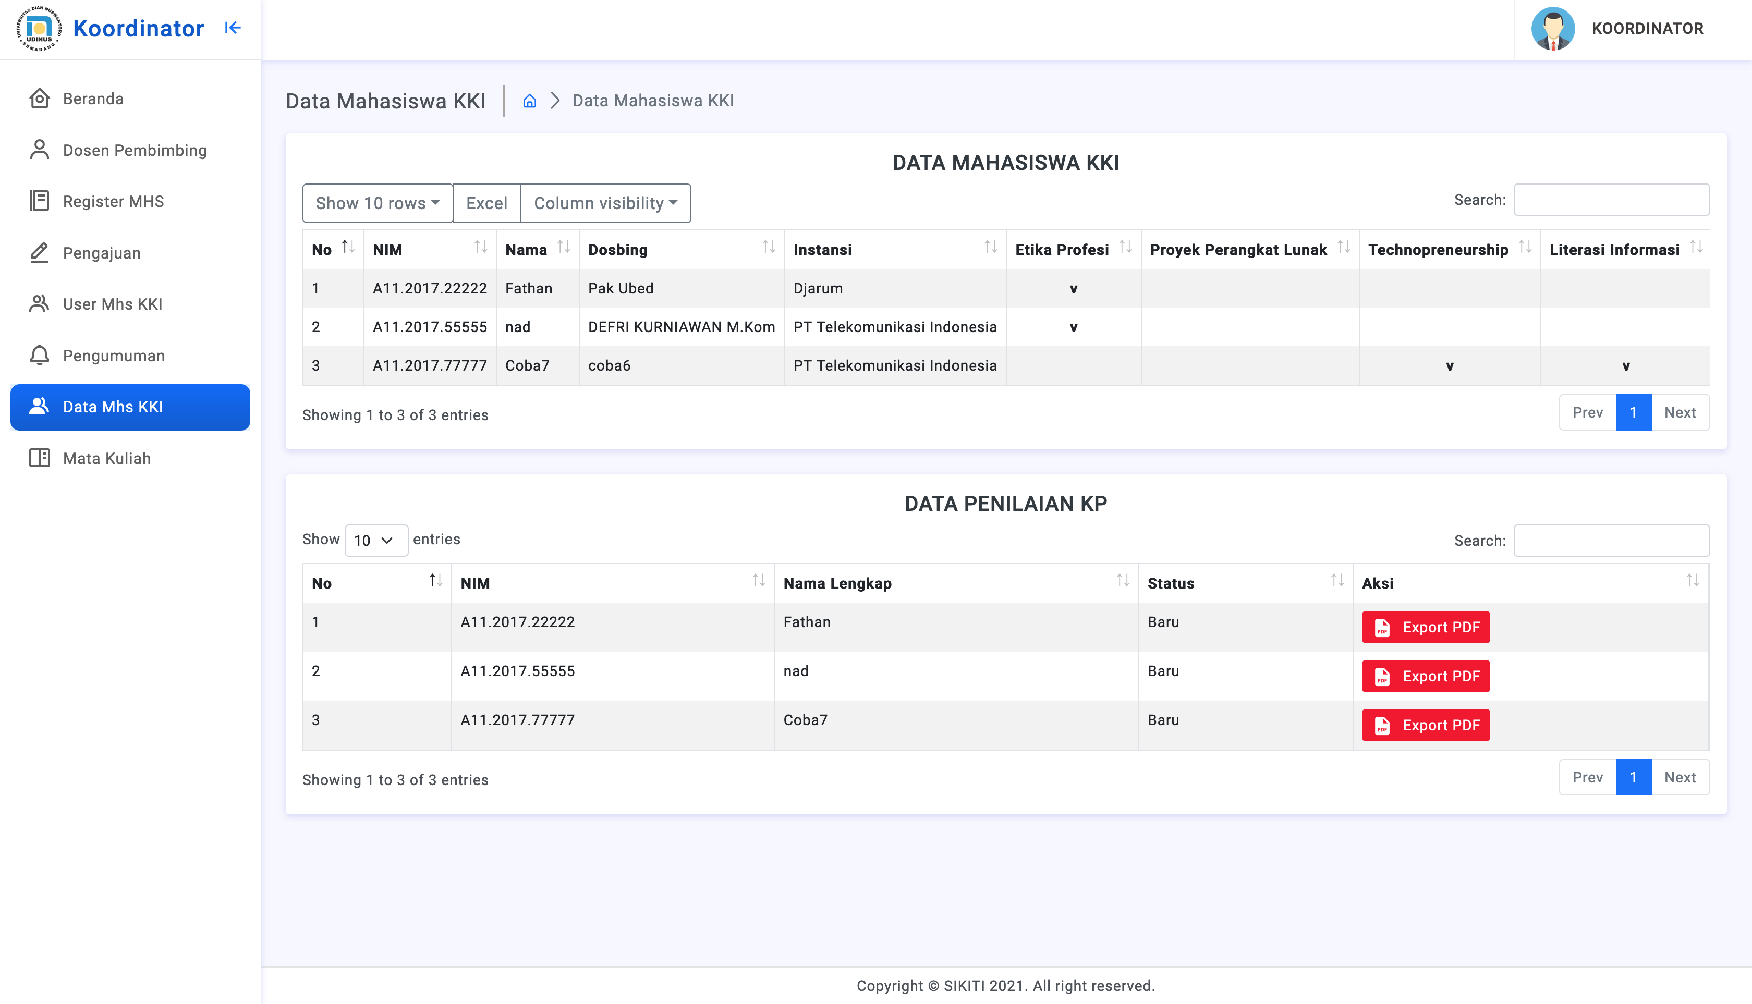Image resolution: width=1752 pixels, height=1004 pixels.
Task: Sort by the Technopreneurship column
Action: pos(1449,249)
